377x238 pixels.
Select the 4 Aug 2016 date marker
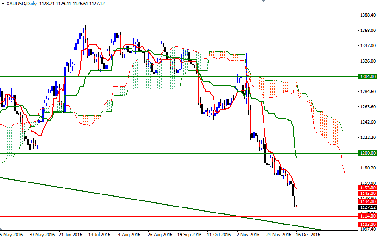pos(130,234)
